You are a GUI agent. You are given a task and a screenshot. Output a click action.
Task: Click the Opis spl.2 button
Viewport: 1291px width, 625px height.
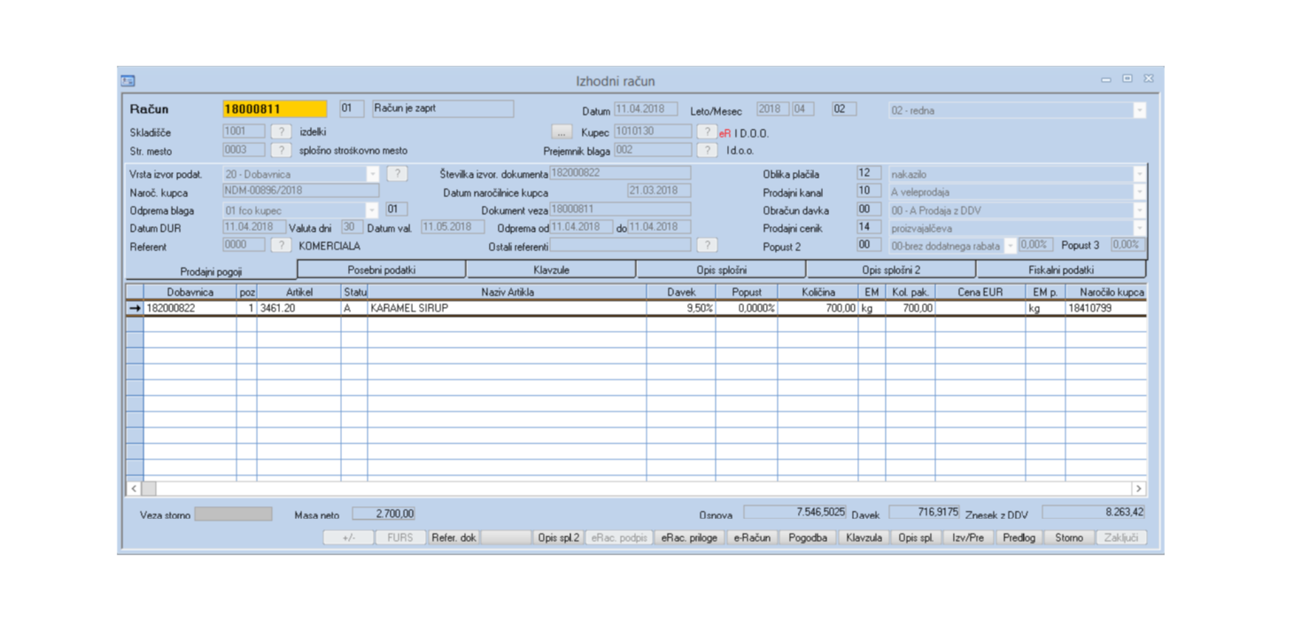point(558,537)
